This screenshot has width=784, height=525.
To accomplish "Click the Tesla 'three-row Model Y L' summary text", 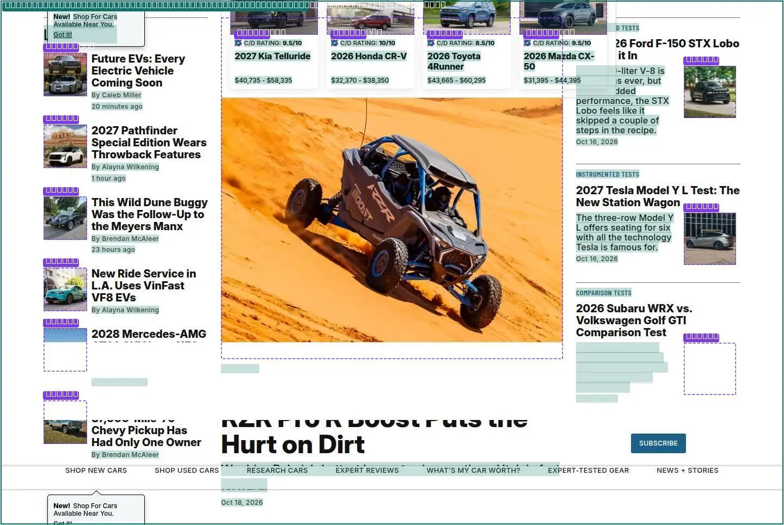I will point(624,233).
